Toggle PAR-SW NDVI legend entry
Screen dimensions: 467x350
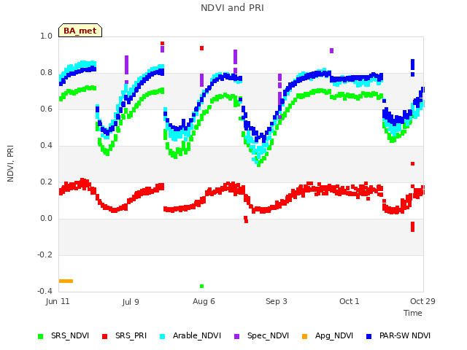(x=398, y=336)
